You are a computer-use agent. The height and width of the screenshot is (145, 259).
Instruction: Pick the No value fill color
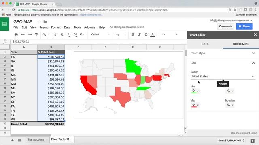pos(230,105)
